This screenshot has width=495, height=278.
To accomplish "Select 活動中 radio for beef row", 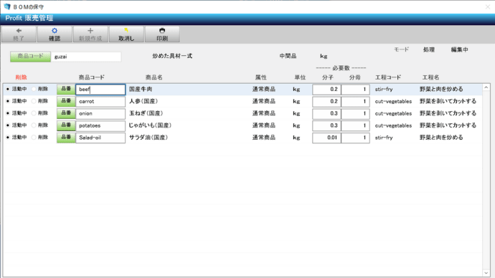I will 8,89.
